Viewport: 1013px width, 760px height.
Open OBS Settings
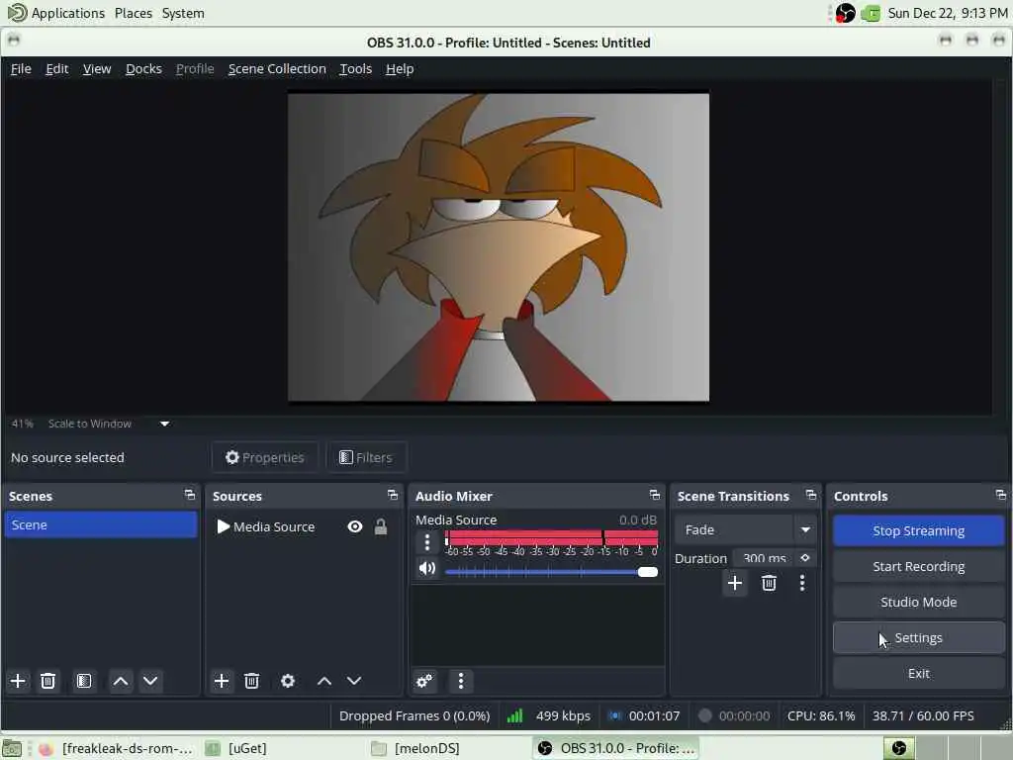coord(919,638)
